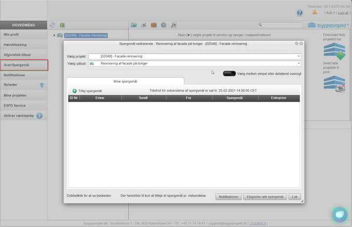Click the search magnifier toolbar icon
This screenshot has height=227, width=352.
point(174,25)
